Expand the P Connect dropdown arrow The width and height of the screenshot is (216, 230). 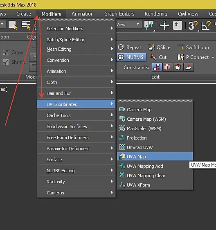[213, 57]
